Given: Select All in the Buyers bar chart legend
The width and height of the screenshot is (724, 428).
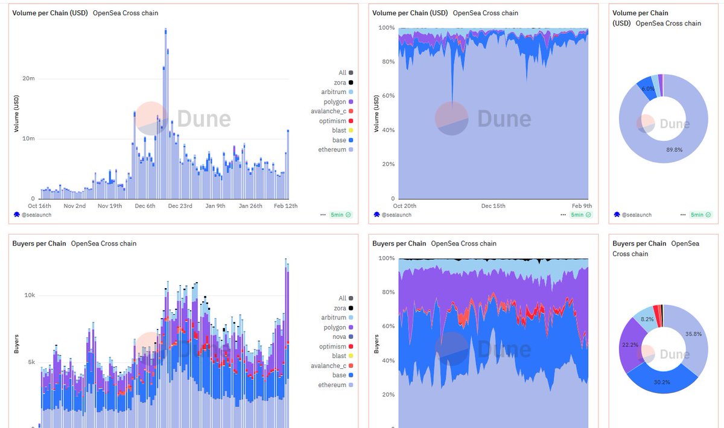Looking at the screenshot, I should [346, 298].
